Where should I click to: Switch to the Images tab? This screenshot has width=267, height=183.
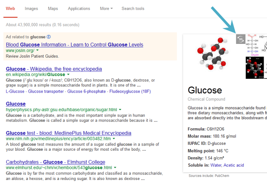31,9
